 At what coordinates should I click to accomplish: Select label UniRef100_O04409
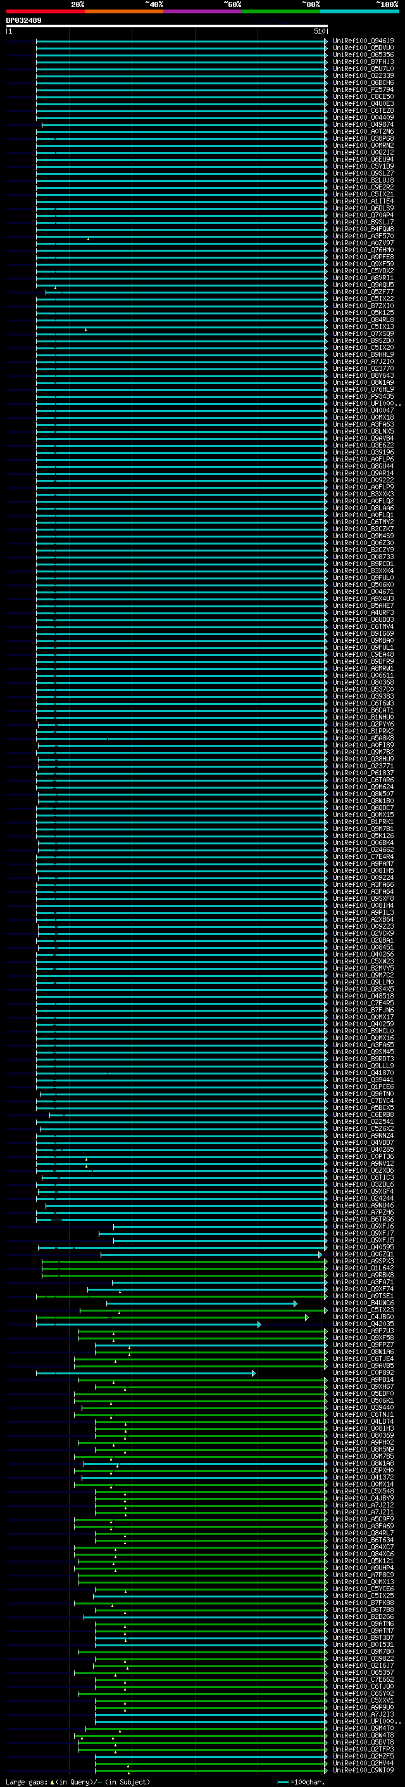point(363,117)
